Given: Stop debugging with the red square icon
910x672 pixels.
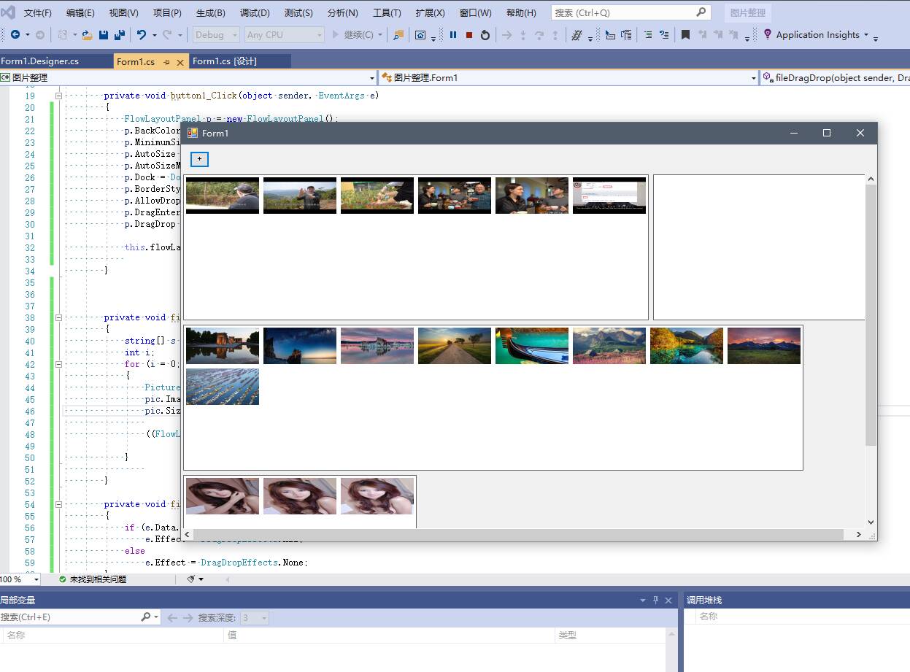Looking at the screenshot, I should [x=469, y=34].
